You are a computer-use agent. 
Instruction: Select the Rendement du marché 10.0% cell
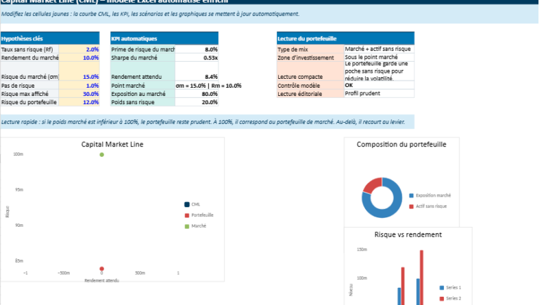pos(79,58)
